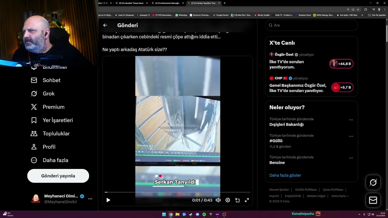
Task: Open Dışişleri Bakanlığı trending topic
Action: point(286,124)
